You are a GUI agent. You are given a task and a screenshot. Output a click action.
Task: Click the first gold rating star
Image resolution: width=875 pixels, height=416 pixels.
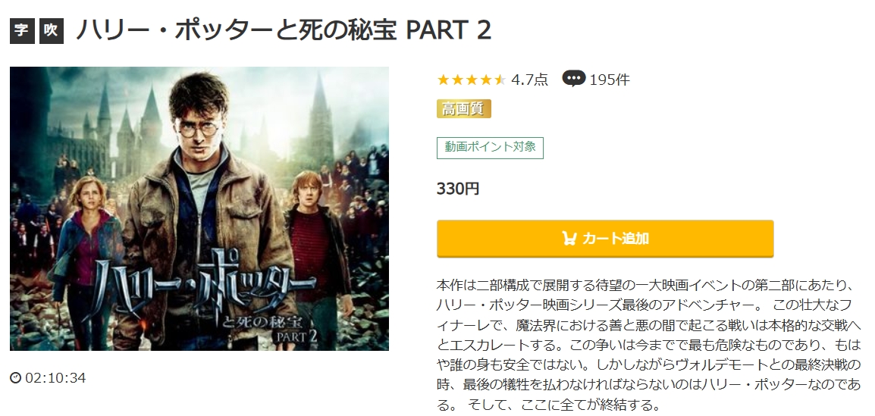[x=444, y=80]
